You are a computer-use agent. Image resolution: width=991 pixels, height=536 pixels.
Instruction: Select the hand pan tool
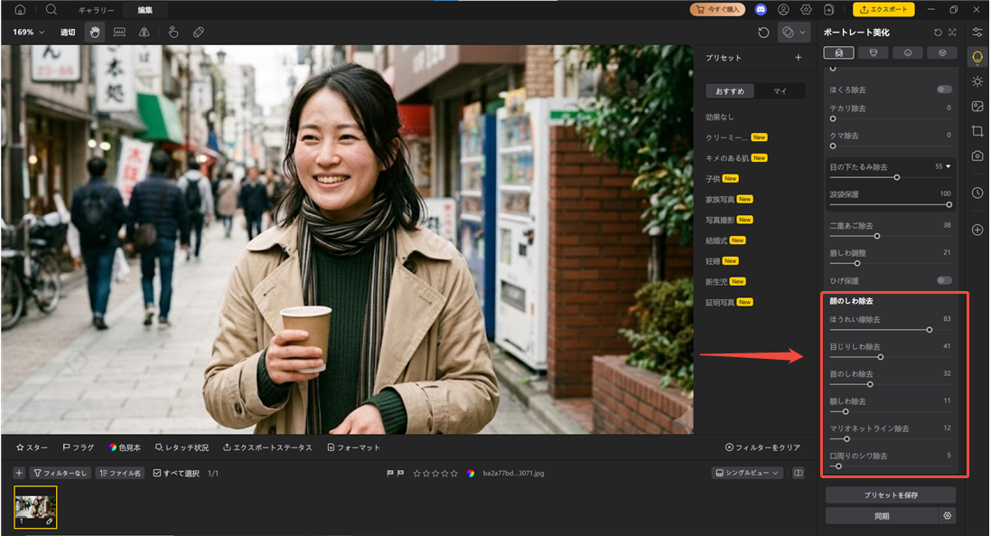95,33
